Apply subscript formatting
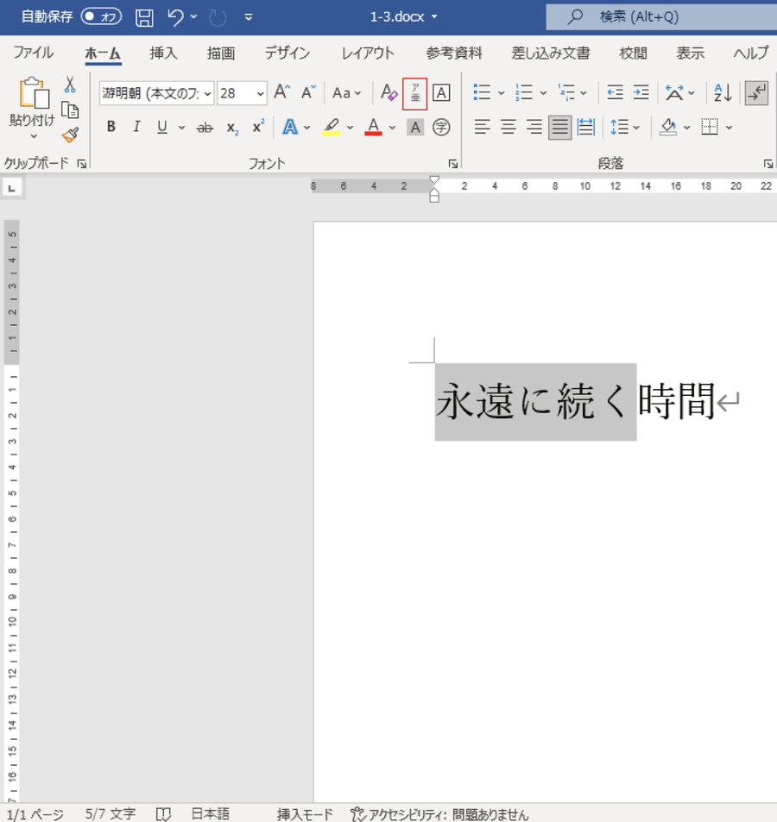The height and width of the screenshot is (822, 777). tap(232, 127)
